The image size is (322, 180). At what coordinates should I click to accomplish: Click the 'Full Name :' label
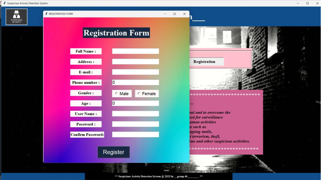pyautogui.click(x=86, y=51)
